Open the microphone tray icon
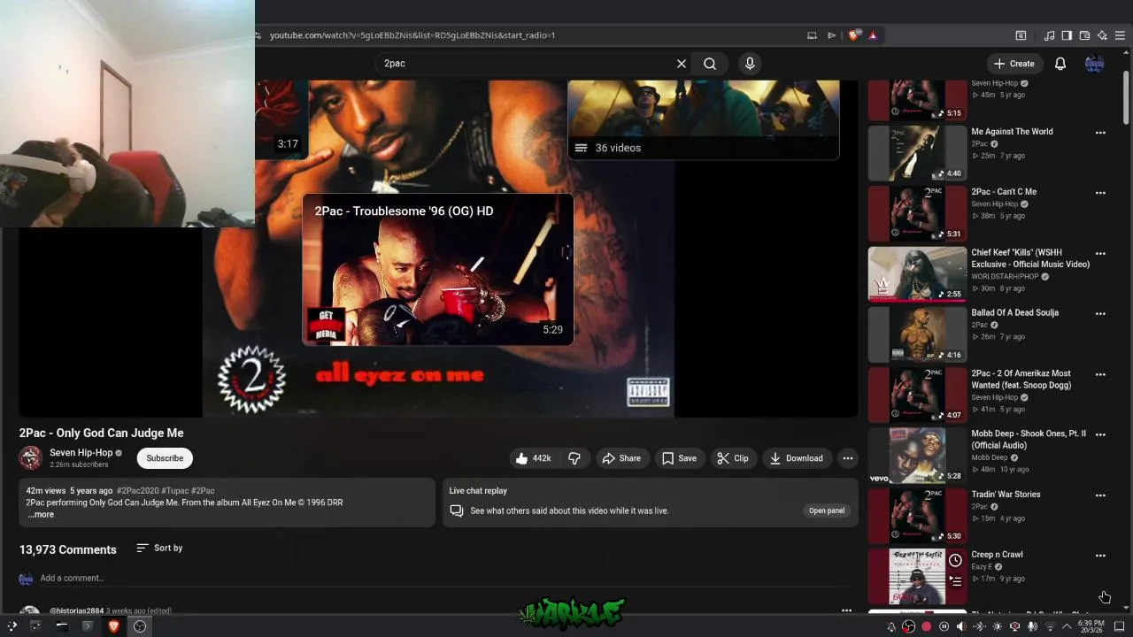The image size is (1133, 637). click(x=1032, y=626)
